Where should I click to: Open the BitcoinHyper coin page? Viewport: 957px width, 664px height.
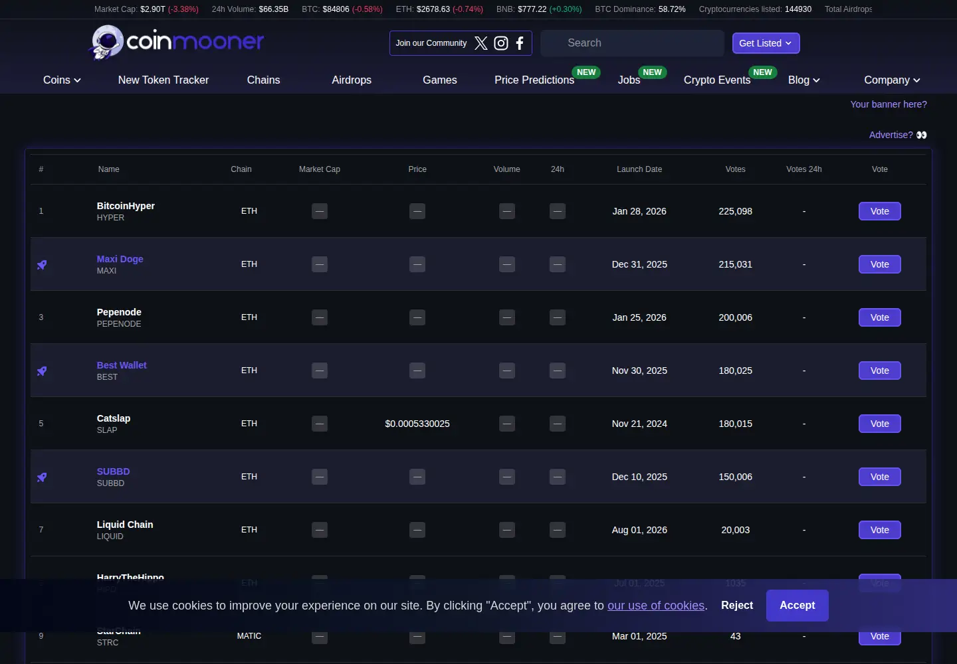tap(126, 206)
